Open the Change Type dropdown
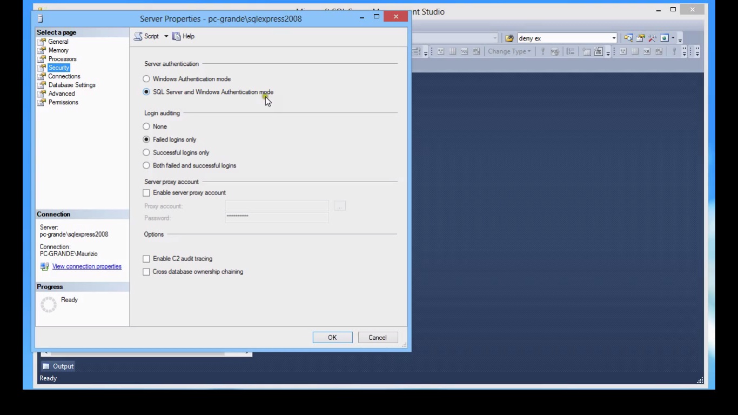The width and height of the screenshot is (738, 415). 509,51
